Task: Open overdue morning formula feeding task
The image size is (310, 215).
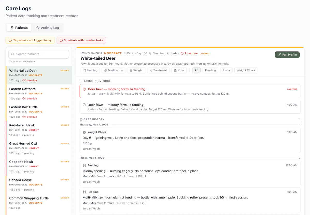Action: pyautogui.click(x=190, y=91)
